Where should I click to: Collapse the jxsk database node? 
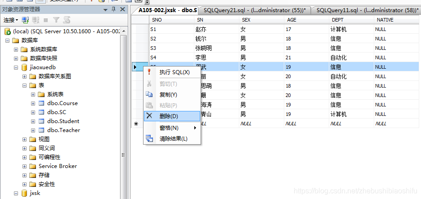click(x=16, y=193)
